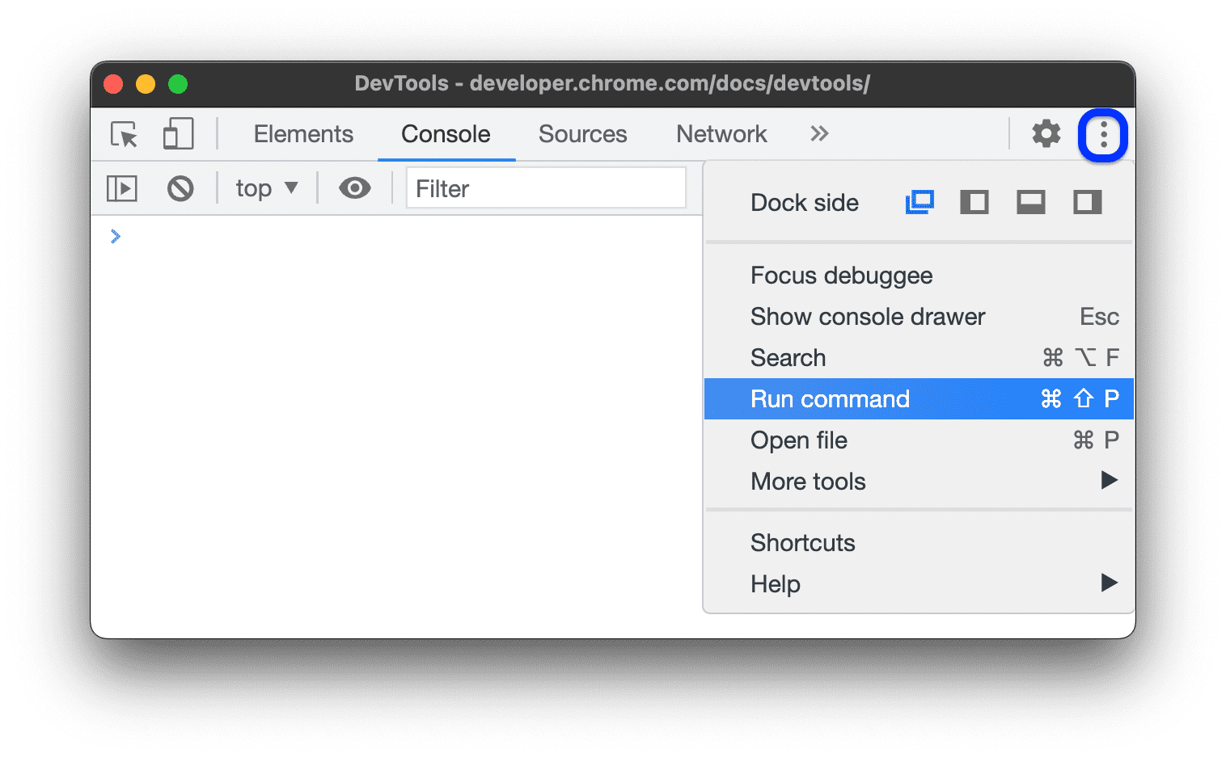Reveal hidden panels with the chevron

click(819, 134)
